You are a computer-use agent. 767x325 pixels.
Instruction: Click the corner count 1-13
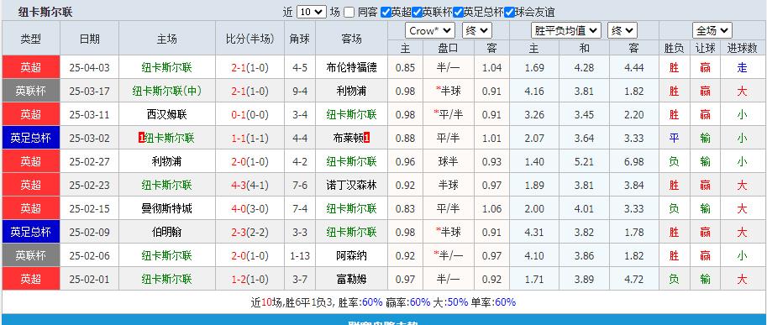click(300, 255)
